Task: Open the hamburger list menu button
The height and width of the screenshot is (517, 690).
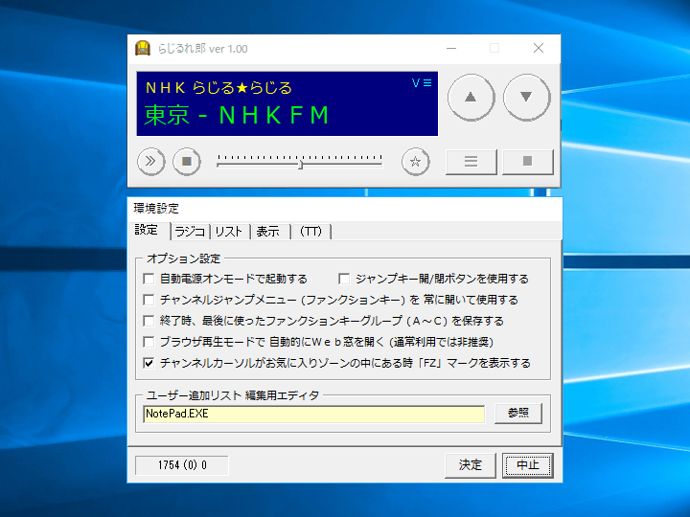Action: [x=471, y=162]
